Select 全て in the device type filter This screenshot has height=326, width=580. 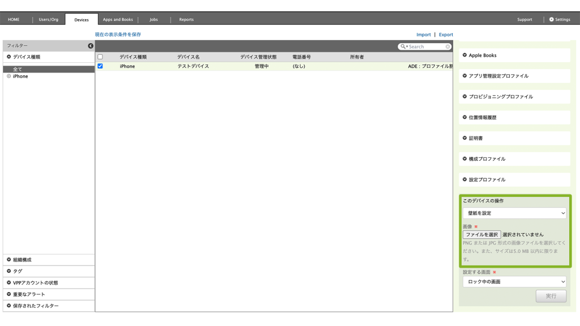[18, 69]
